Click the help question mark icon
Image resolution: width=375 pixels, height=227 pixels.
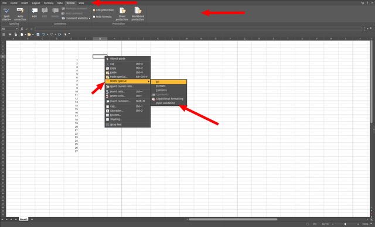pyautogui.click(x=367, y=3)
